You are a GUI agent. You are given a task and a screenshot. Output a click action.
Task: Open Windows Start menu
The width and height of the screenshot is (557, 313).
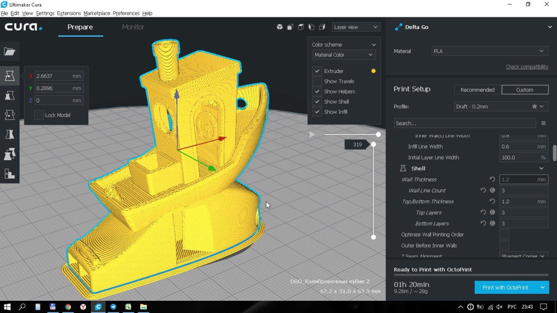click(7, 307)
